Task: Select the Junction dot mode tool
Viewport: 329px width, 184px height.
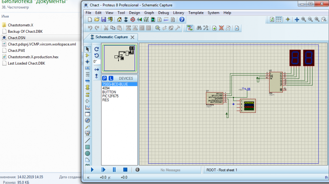Action: point(88,62)
